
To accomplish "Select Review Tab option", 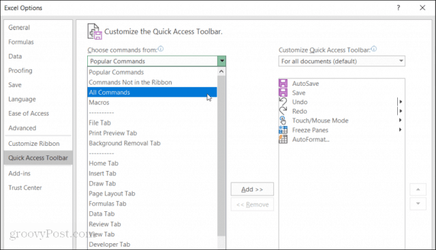I will [x=152, y=224].
